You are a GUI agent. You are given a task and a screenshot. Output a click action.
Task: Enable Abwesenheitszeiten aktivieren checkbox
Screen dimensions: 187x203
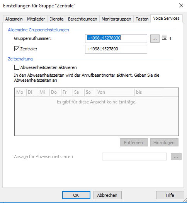pyautogui.click(x=17, y=67)
